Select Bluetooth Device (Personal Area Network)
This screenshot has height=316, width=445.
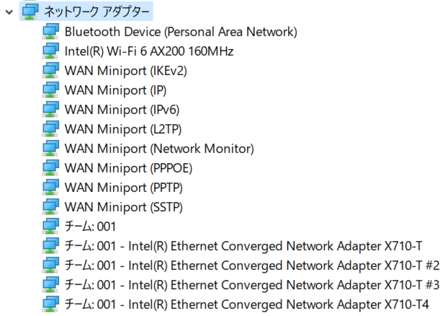[x=181, y=32]
